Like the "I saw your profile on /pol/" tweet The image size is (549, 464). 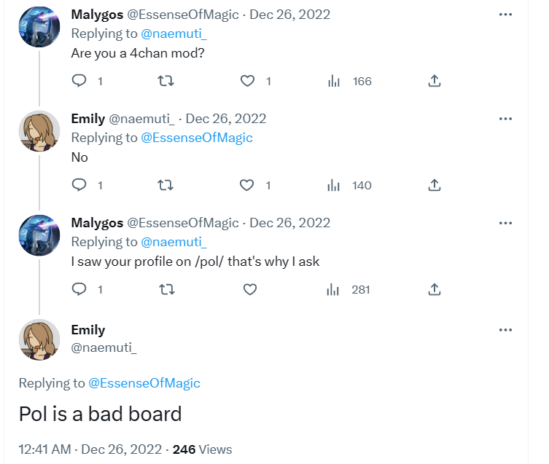tap(249, 290)
